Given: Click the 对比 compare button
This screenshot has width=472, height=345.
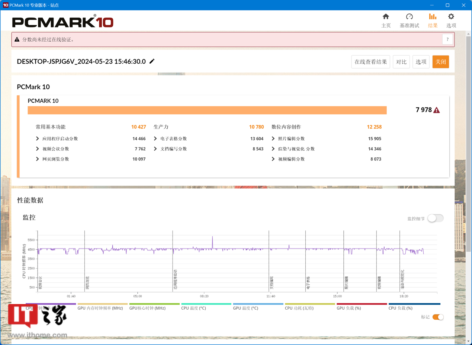Looking at the screenshot, I should (x=401, y=62).
